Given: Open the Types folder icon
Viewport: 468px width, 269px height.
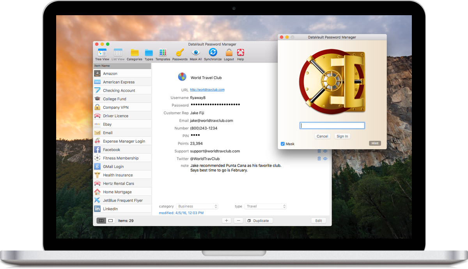Looking at the screenshot, I should click(149, 52).
